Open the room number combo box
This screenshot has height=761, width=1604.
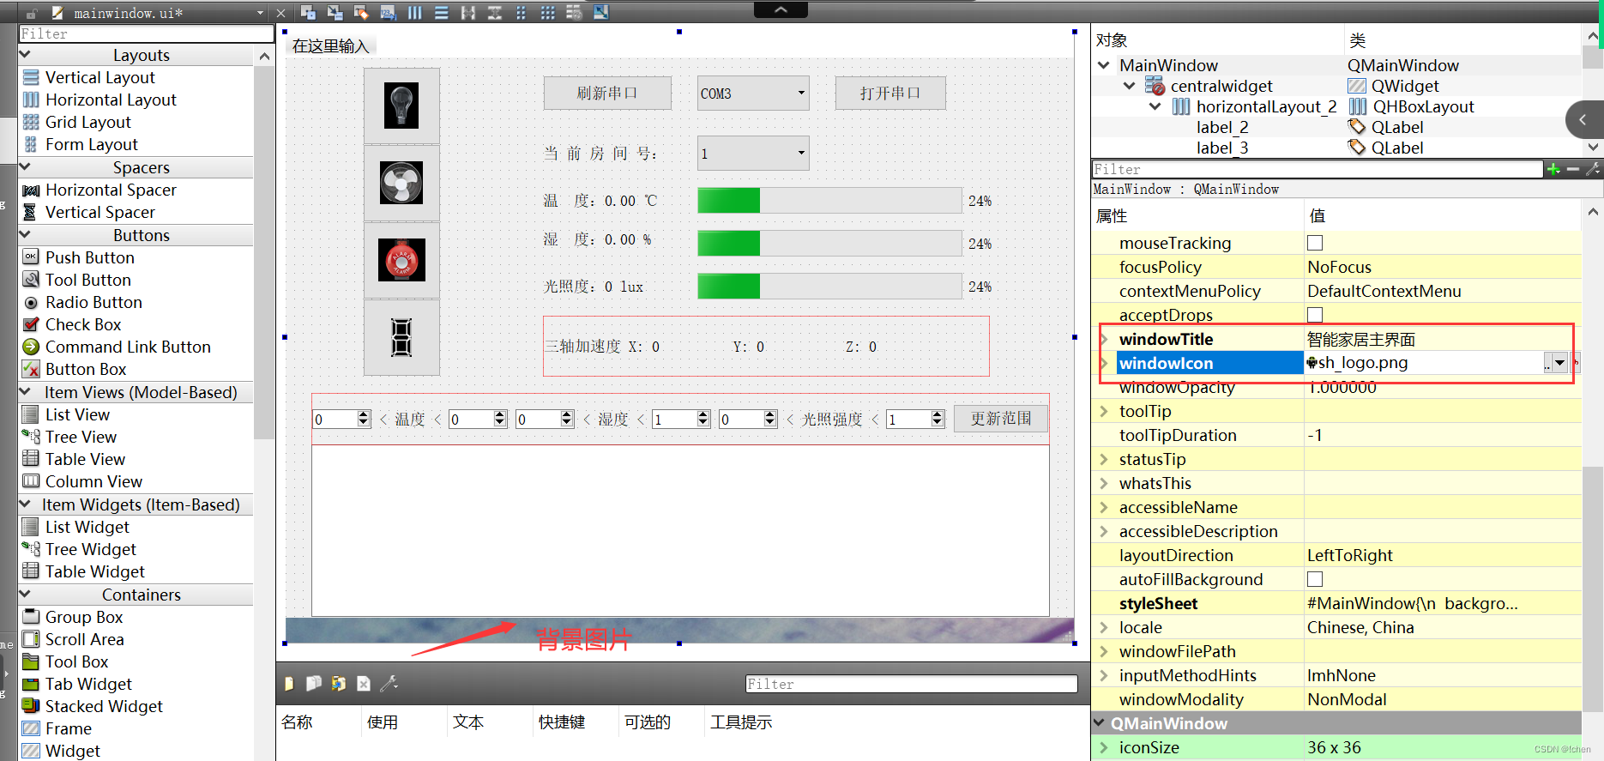click(x=753, y=154)
